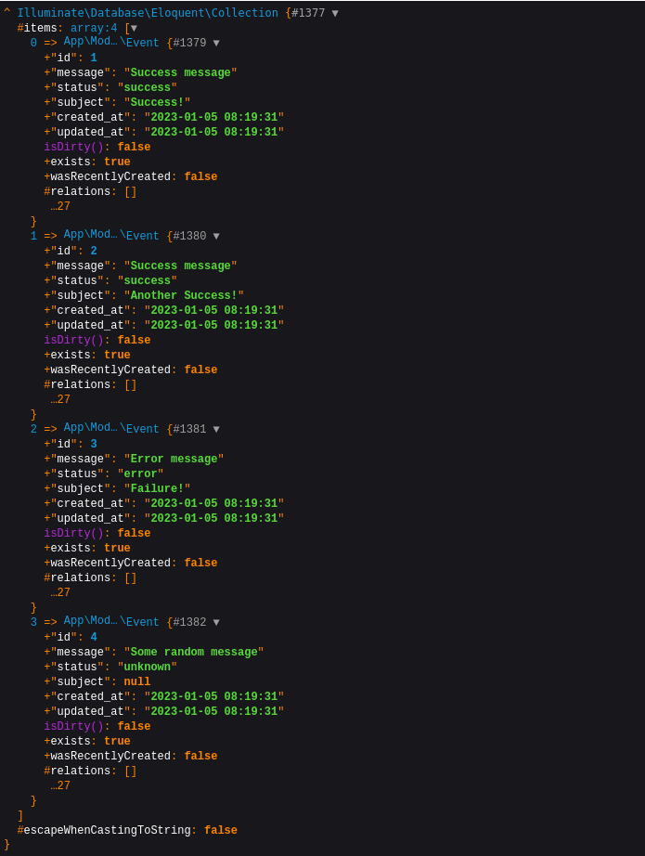The width and height of the screenshot is (645, 856).
Task: Reveal …27 properties of Event #1382
Action: (60, 786)
